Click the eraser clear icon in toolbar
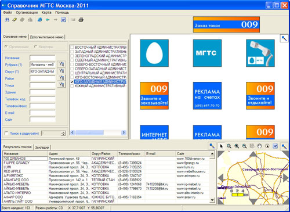This screenshot has height=212, width=290. 14,20
